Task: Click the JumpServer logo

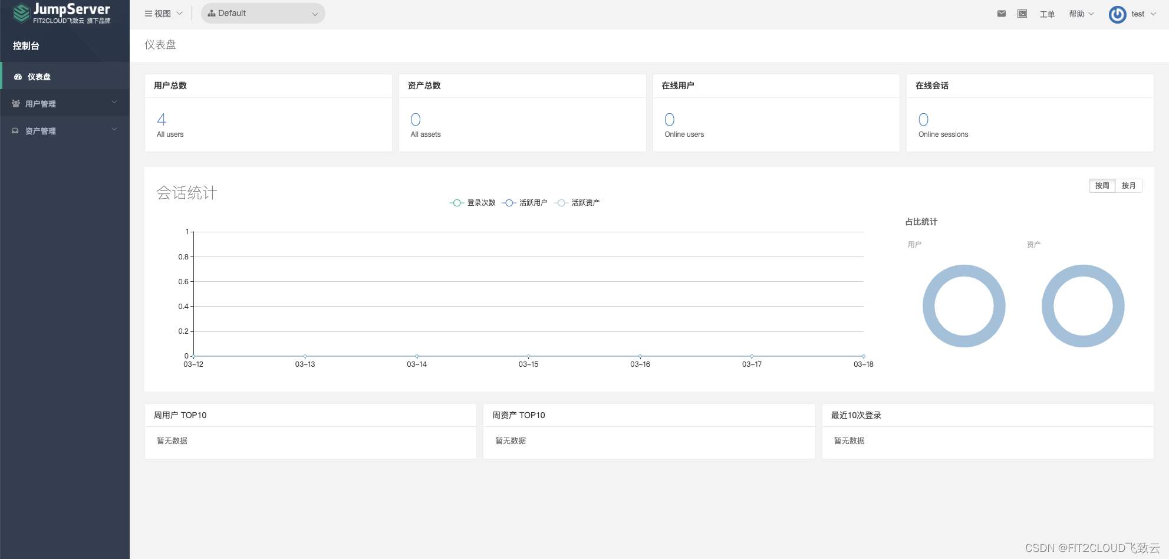Action: 62,13
